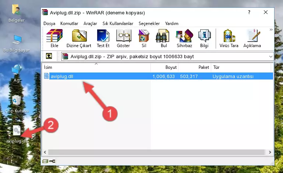Show archive Bilgi information
The image size is (283, 173).
pos(204,38)
